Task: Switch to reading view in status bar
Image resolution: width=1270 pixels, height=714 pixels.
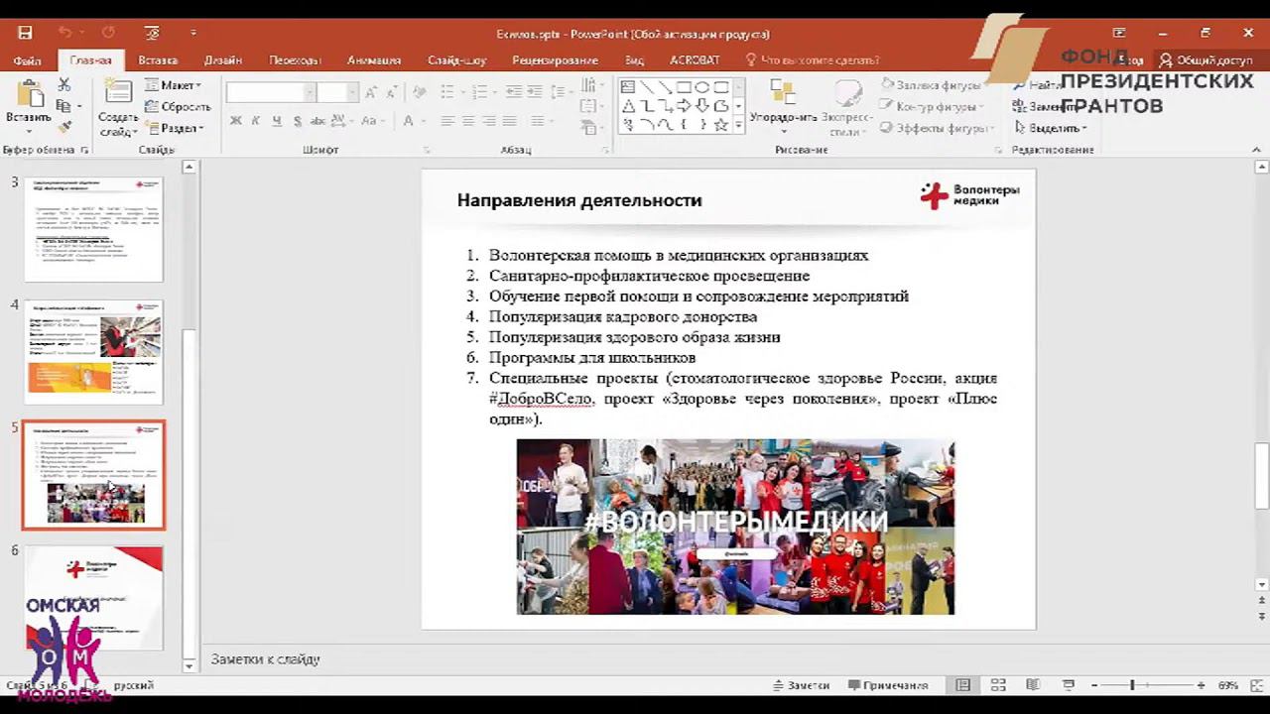Action: click(1033, 685)
